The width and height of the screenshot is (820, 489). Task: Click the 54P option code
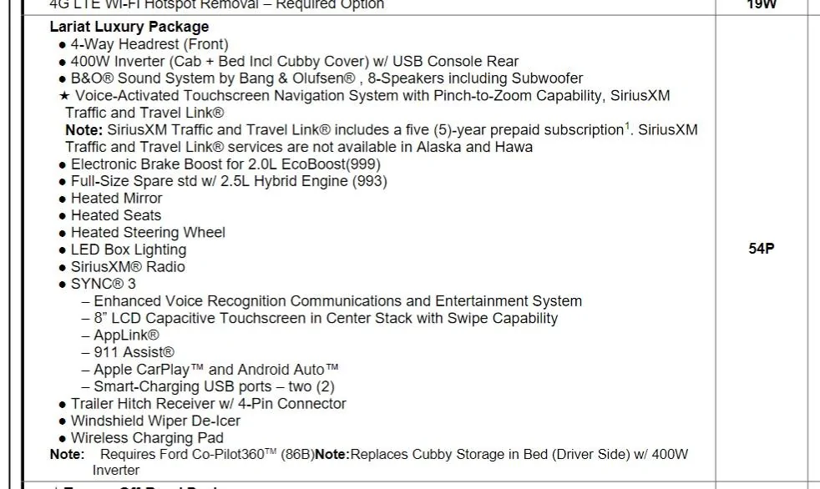(x=762, y=249)
